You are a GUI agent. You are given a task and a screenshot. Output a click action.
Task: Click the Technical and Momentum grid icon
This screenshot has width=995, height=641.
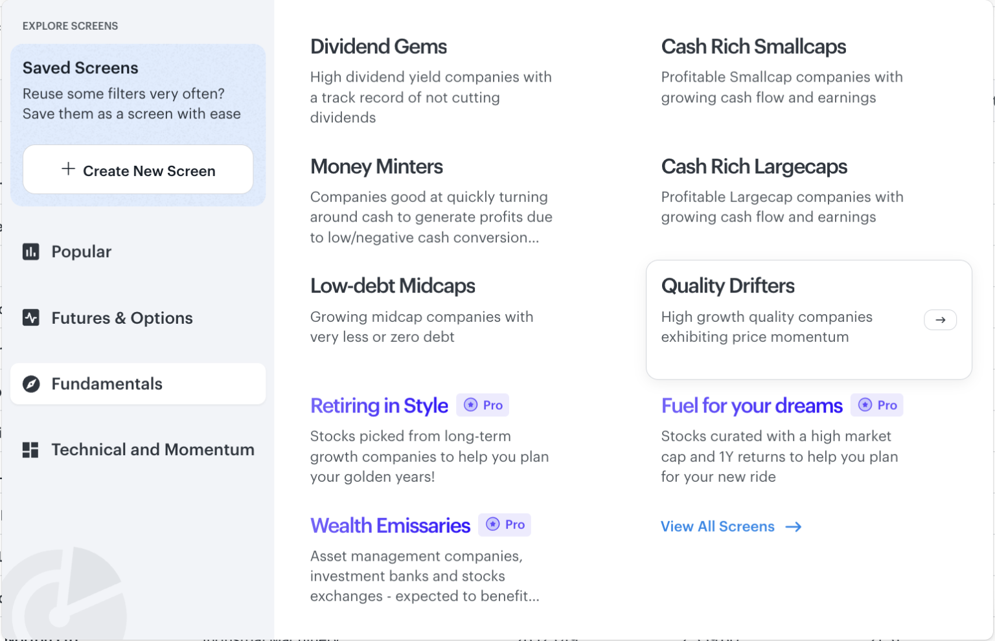pos(31,450)
